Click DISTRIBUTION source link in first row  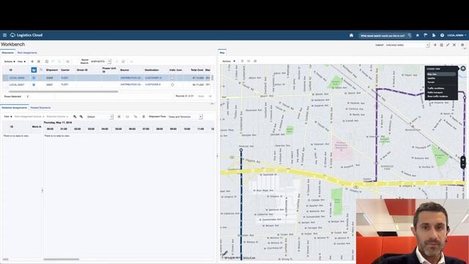(x=131, y=78)
